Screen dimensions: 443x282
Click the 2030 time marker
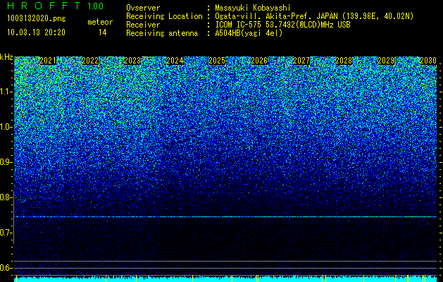(x=428, y=61)
